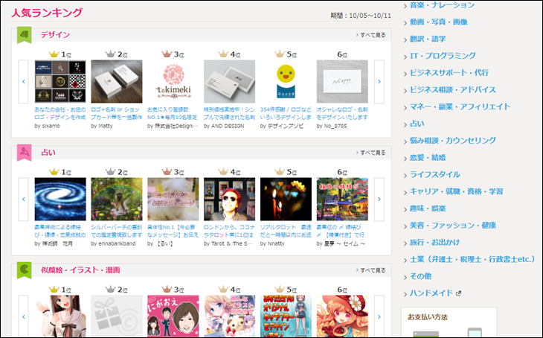
Task: Select 悩み相談・カウンセリング in sidebar
Action: click(453, 141)
